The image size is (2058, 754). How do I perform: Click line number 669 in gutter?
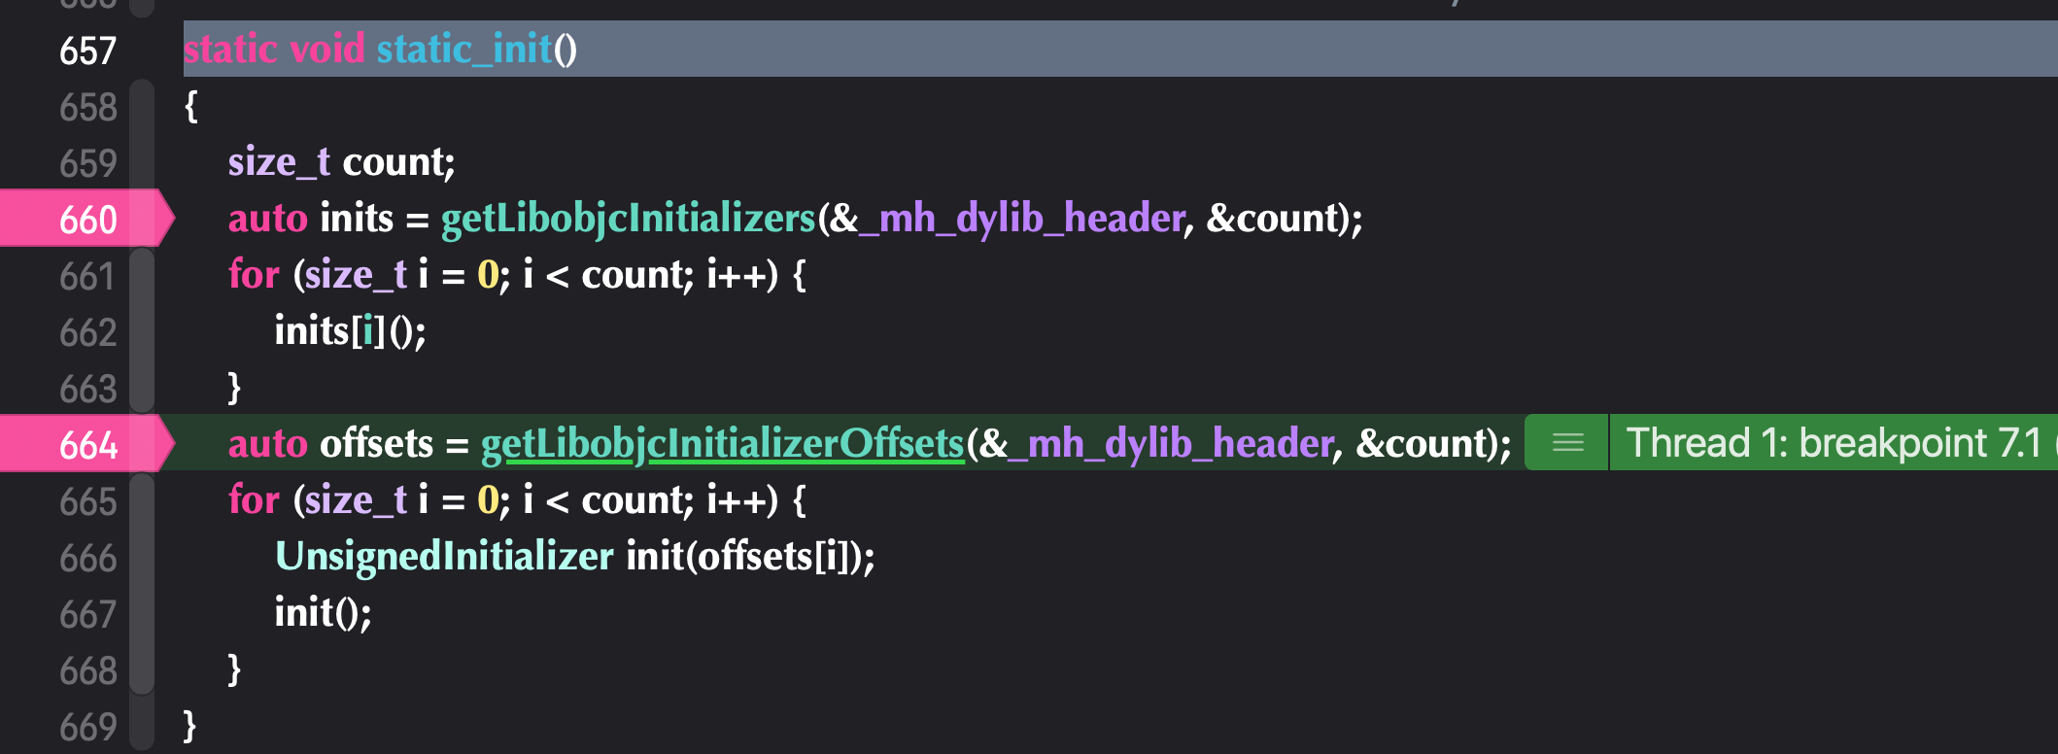pyautogui.click(x=87, y=727)
